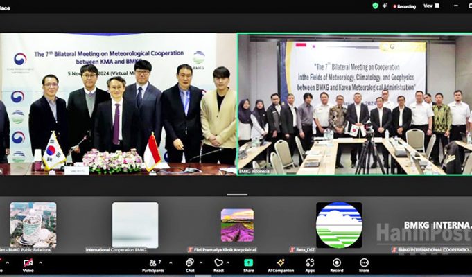Toggle meeting recording with Record button
Screen dimensions: 472x277
click(x=337, y=264)
